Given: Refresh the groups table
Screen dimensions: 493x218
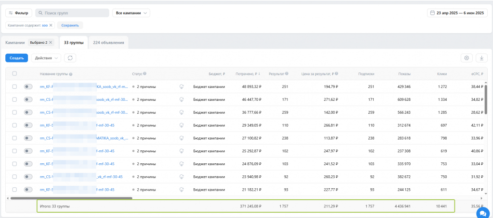Looking at the screenshot, I should point(70,58).
